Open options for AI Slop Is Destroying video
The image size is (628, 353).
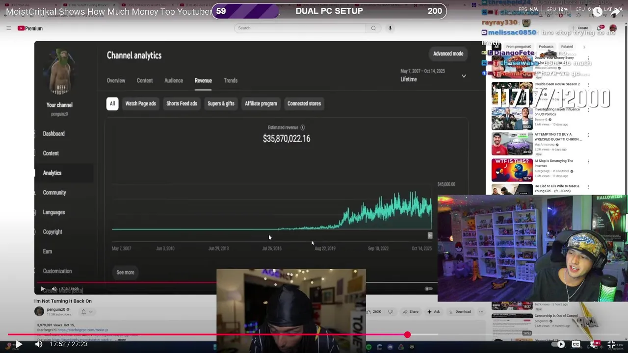click(x=588, y=161)
